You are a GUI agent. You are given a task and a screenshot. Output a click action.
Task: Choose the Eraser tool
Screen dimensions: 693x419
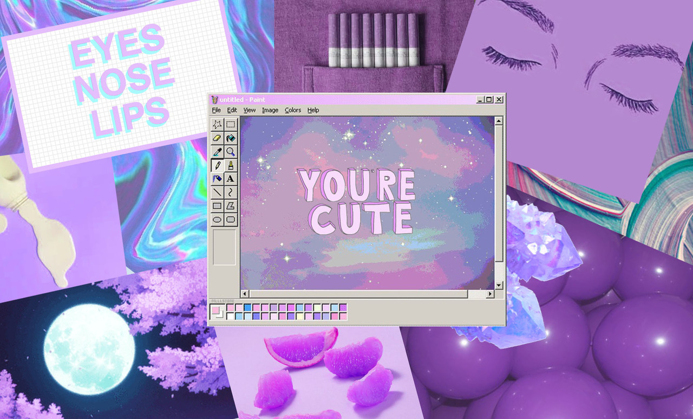click(x=217, y=138)
